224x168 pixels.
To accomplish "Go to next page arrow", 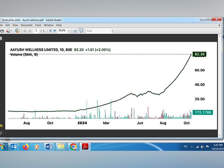I will [30, 31].
